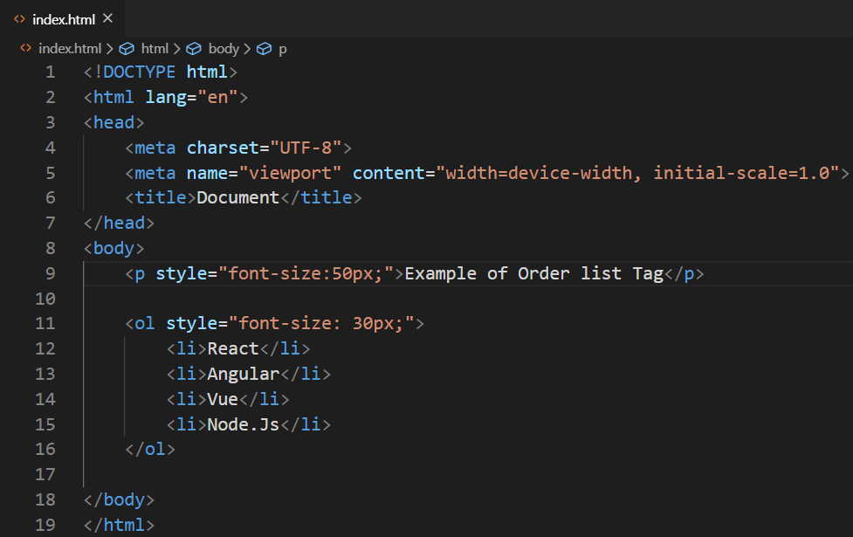This screenshot has height=537, width=853.
Task: Click the chevron right after index.html breadcrumb
Action: [x=109, y=49]
